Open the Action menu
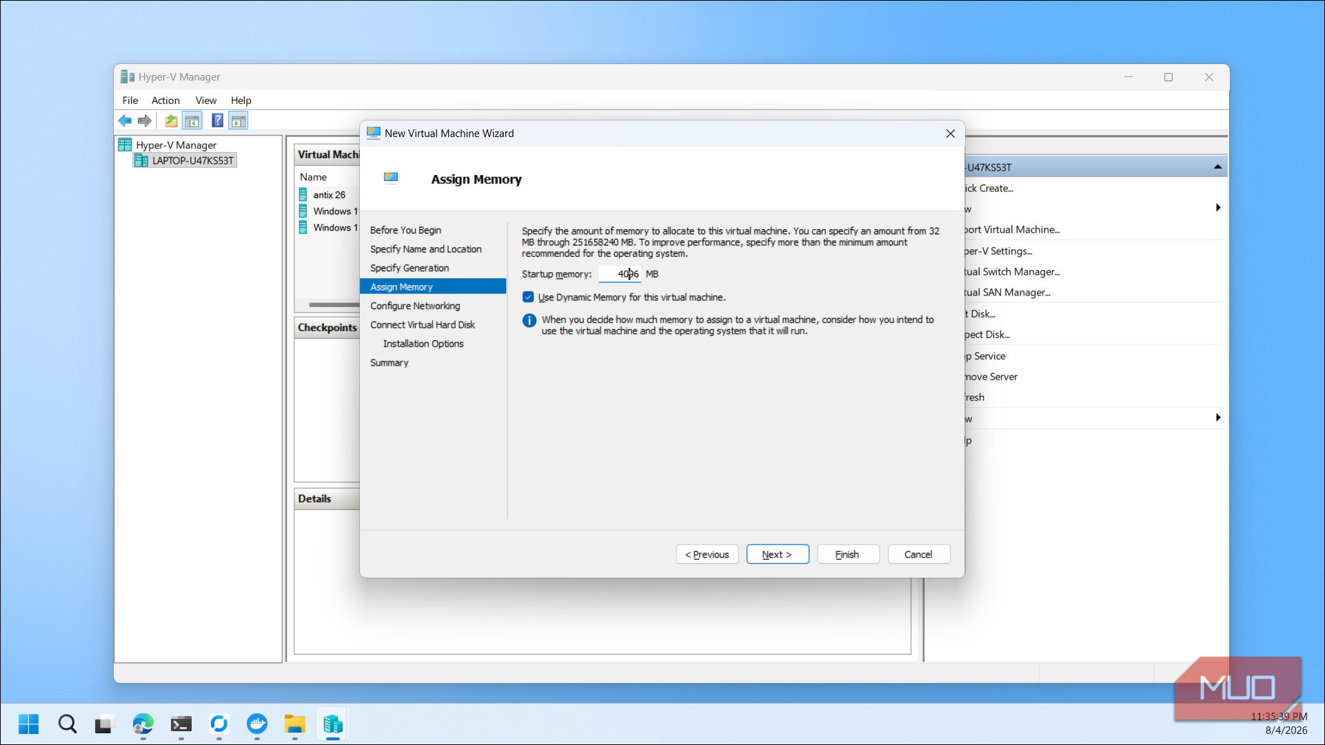Image resolution: width=1325 pixels, height=745 pixels. click(165, 101)
